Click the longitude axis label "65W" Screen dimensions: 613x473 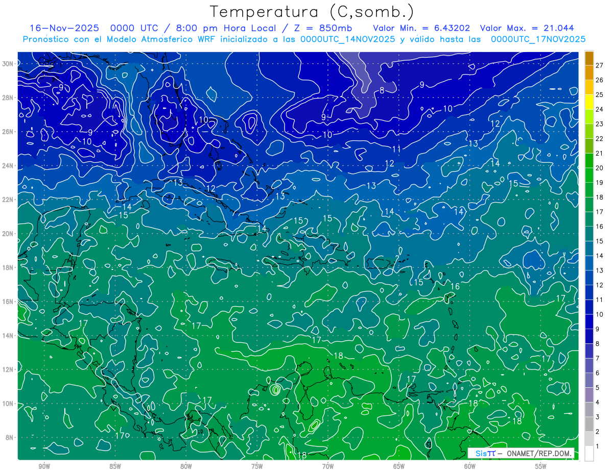click(x=399, y=466)
